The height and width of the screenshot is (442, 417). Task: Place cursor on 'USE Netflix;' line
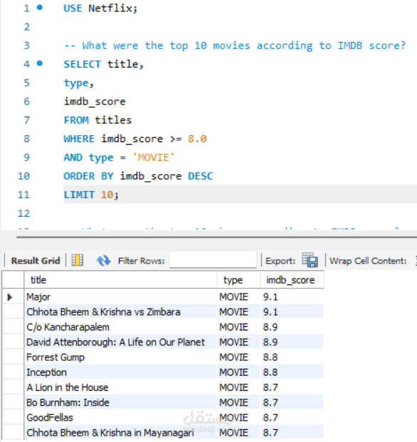(100, 9)
